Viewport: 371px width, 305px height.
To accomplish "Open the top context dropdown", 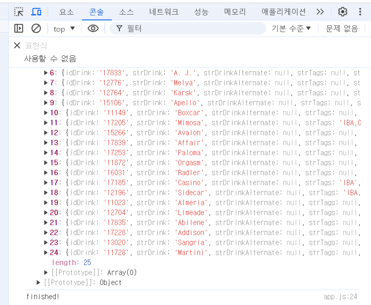I will (x=64, y=29).
